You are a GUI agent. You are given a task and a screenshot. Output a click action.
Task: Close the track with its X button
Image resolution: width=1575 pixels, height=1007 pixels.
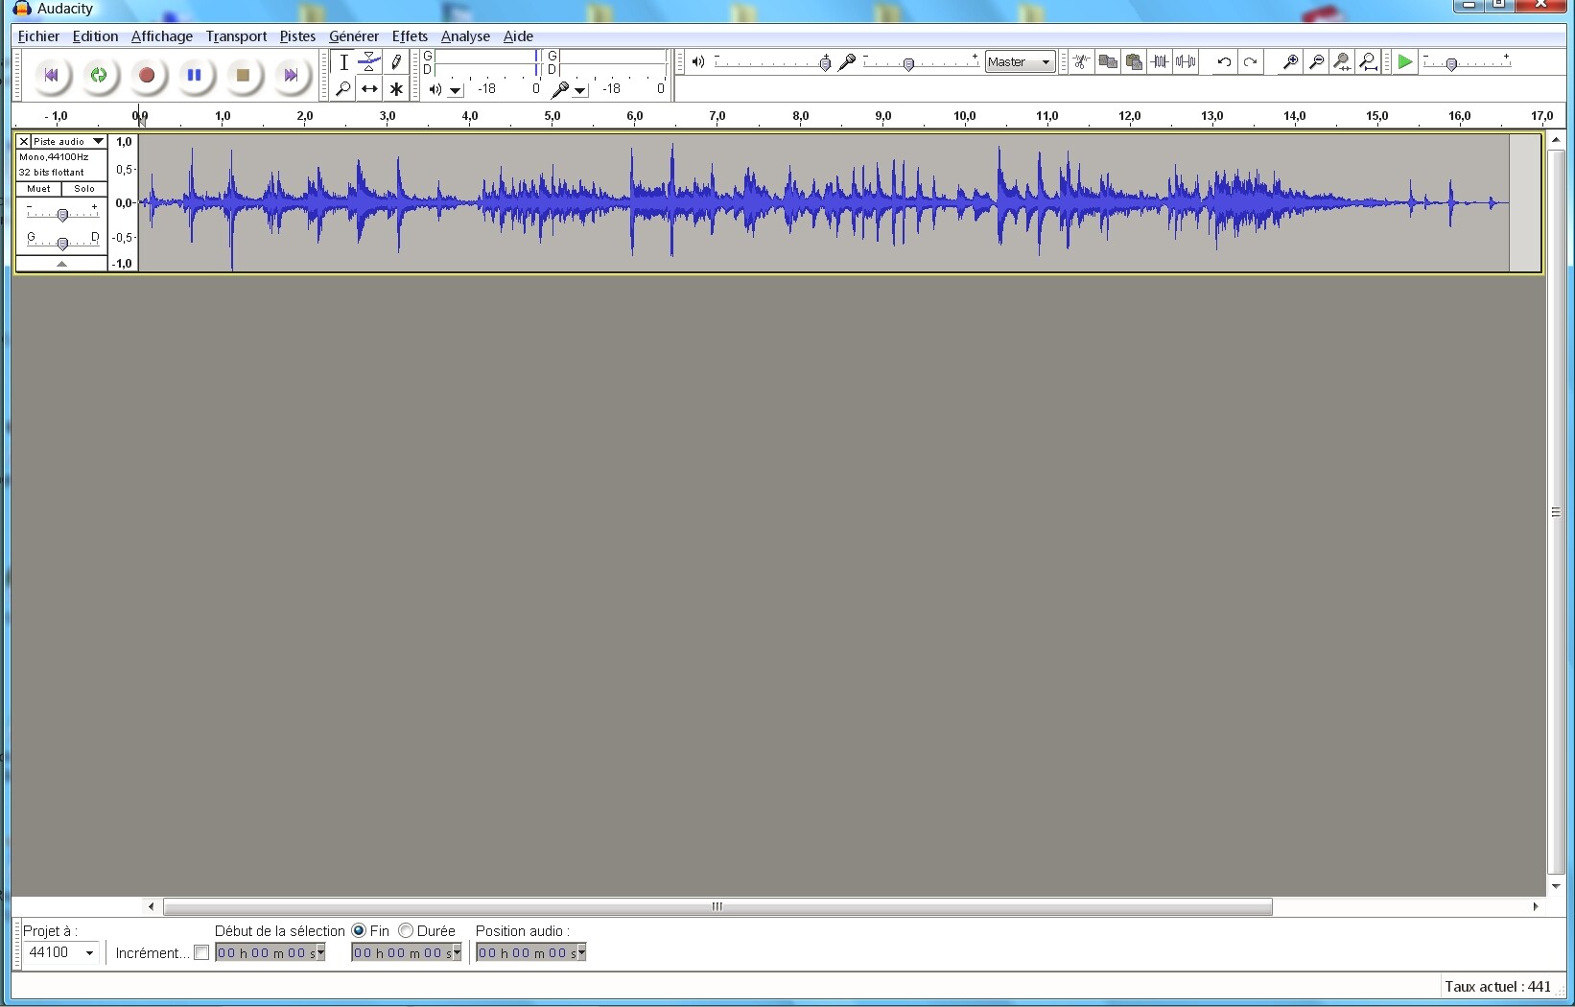(x=24, y=141)
